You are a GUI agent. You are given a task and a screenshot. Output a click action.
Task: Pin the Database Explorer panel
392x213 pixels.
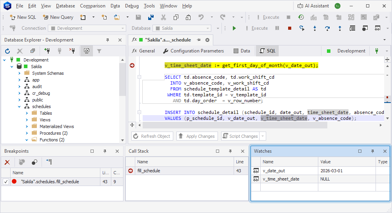[x=107, y=40]
